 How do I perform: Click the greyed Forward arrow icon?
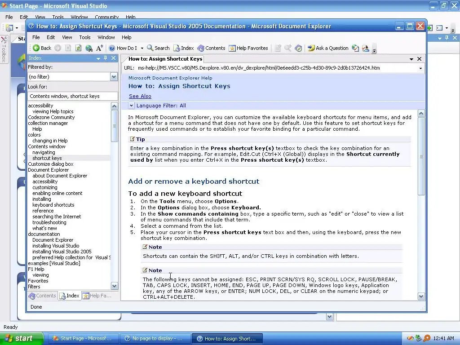(58, 48)
